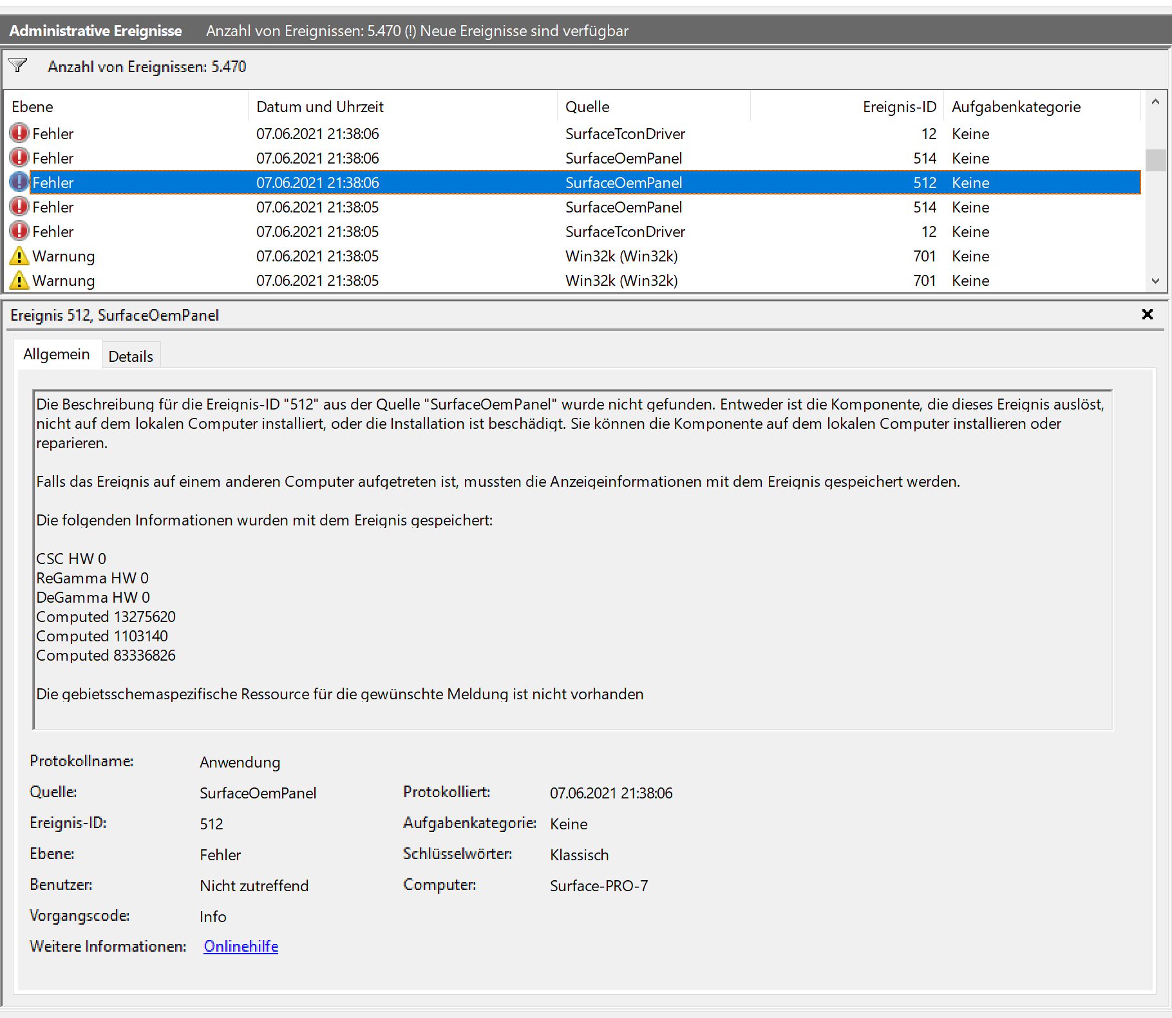Click Benutzer value 'Nicht zutreffend'
Screen dimensions: 1172x1018
pos(254,886)
